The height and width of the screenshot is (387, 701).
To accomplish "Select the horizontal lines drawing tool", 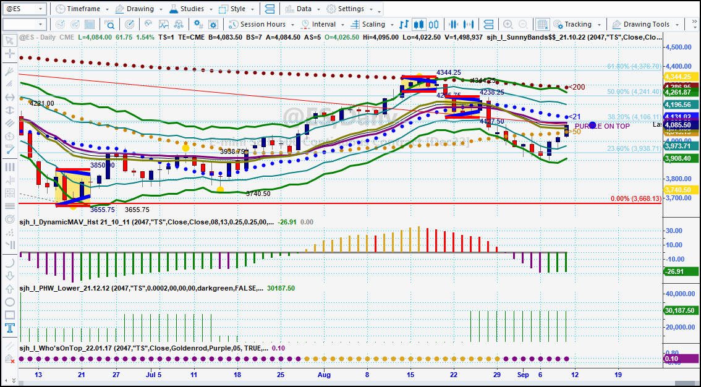I will tap(9, 206).
